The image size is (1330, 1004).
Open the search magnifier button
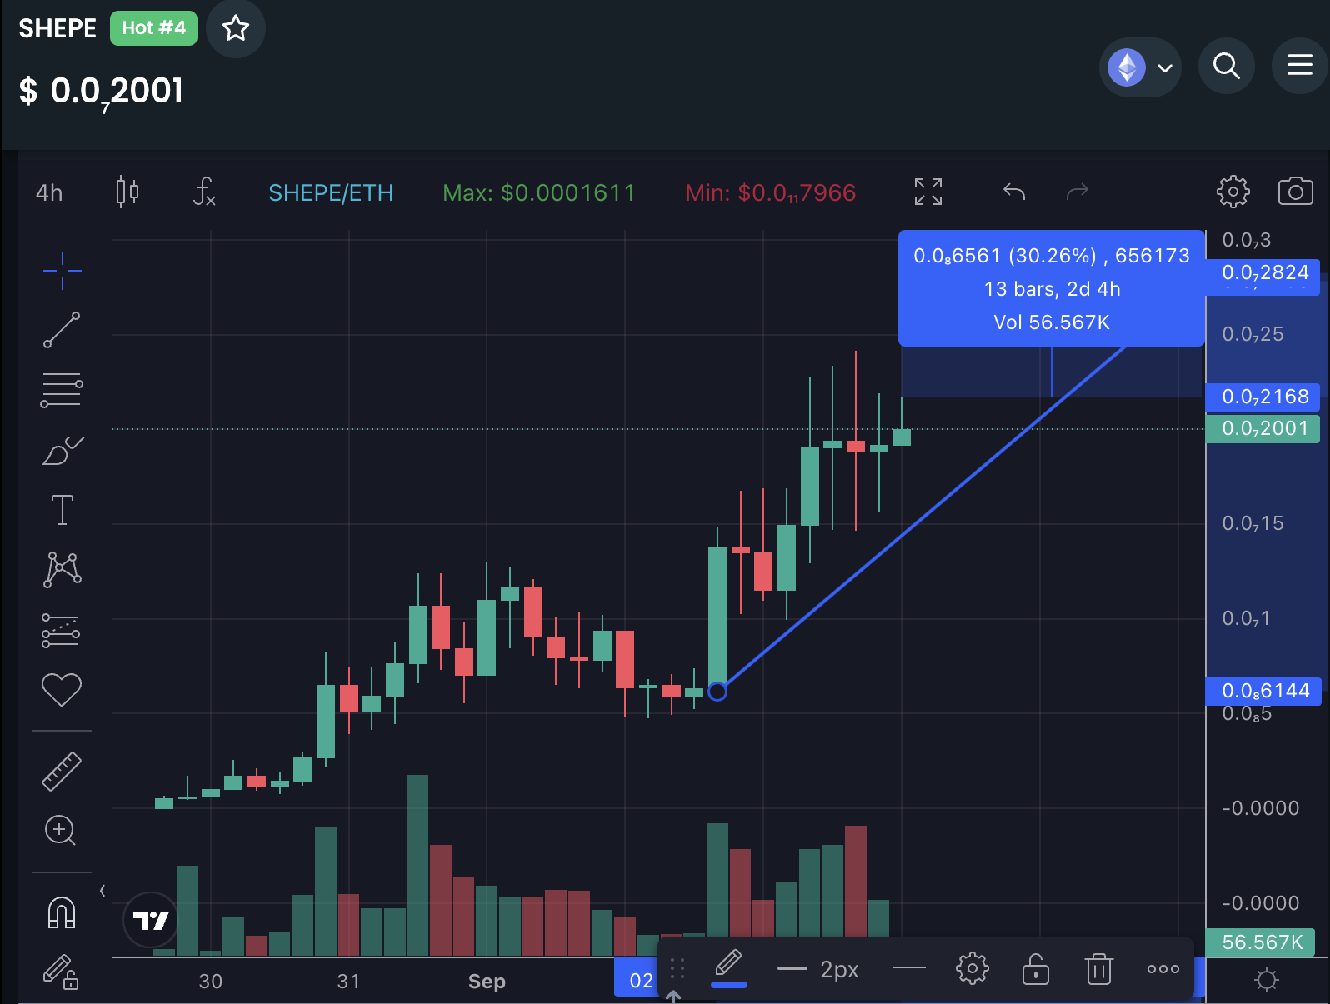(x=1227, y=66)
